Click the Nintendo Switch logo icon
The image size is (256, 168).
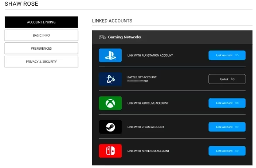(x=110, y=151)
